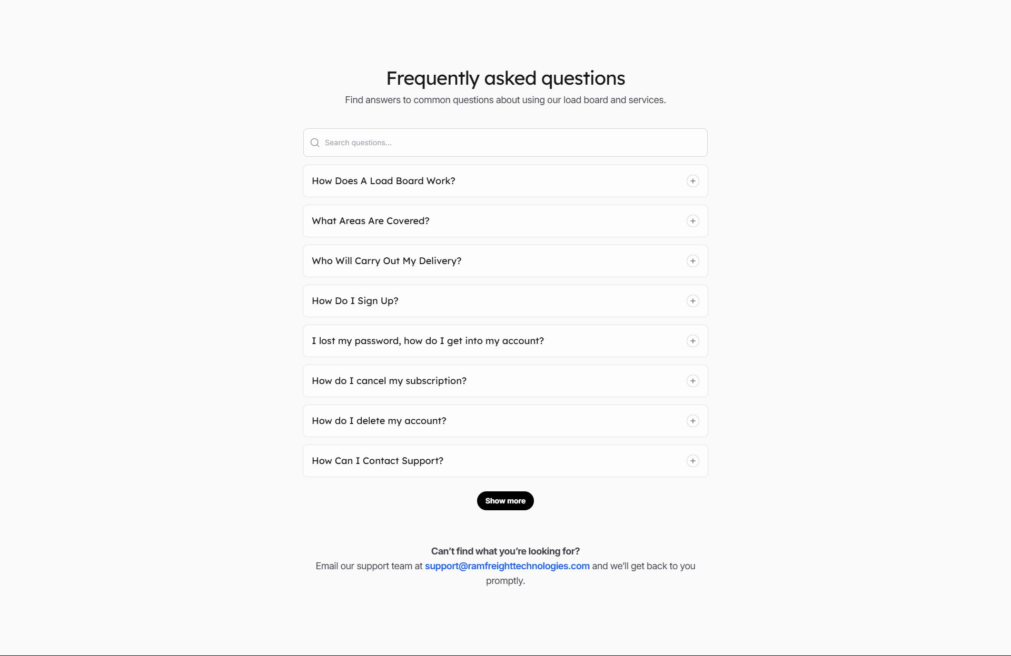The height and width of the screenshot is (656, 1011).
Task: Click the plus icon on cancel subscription question
Action: tap(692, 380)
